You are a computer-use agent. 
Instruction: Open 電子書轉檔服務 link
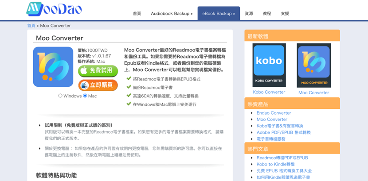tap(271, 139)
